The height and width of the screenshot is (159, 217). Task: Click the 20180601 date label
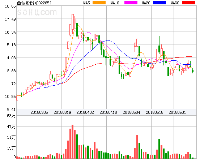pos(177,112)
